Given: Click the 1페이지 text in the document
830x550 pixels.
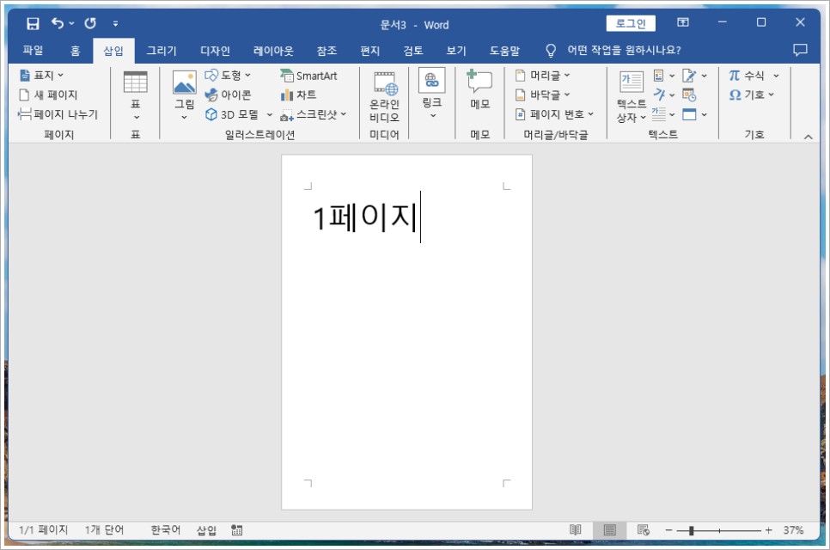Looking at the screenshot, I should coord(364,217).
